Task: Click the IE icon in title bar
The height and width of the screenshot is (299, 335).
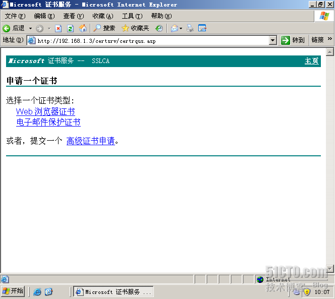Action: click(x=5, y=5)
